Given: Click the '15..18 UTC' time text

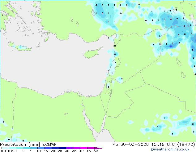Looking at the screenshot, I should point(163,145).
